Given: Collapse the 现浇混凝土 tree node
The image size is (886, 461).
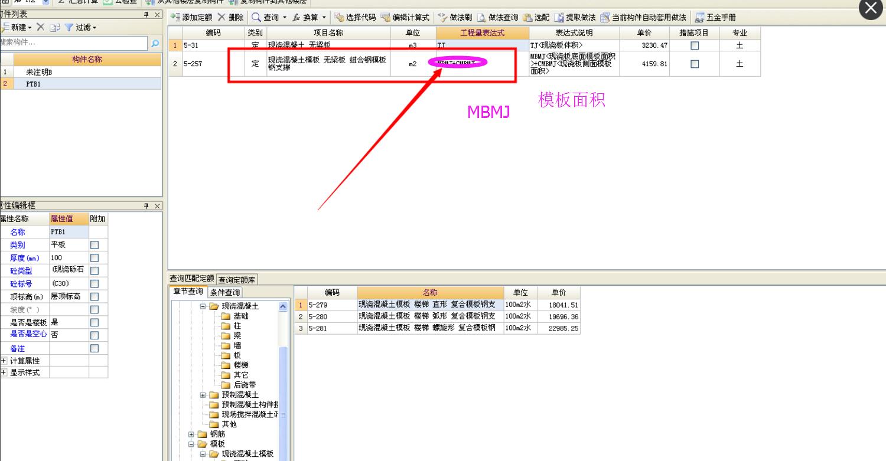Looking at the screenshot, I should (203, 306).
